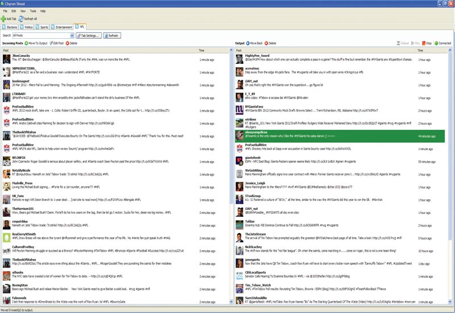Viewport: 455px width, 313px height.
Task: Select the athooks incoming post
Action: point(115,276)
